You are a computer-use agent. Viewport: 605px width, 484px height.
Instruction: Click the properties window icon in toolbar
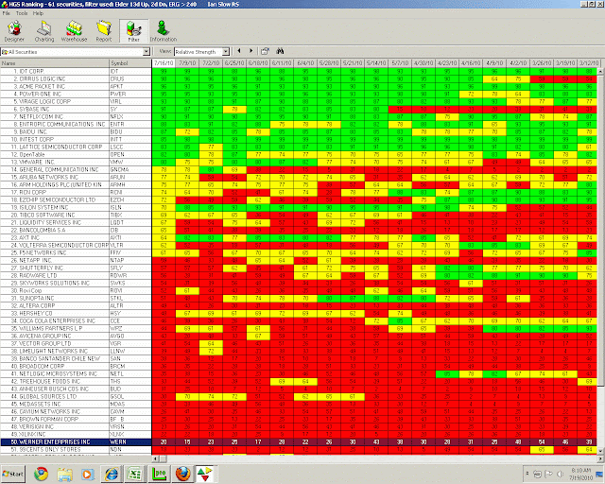click(265, 51)
